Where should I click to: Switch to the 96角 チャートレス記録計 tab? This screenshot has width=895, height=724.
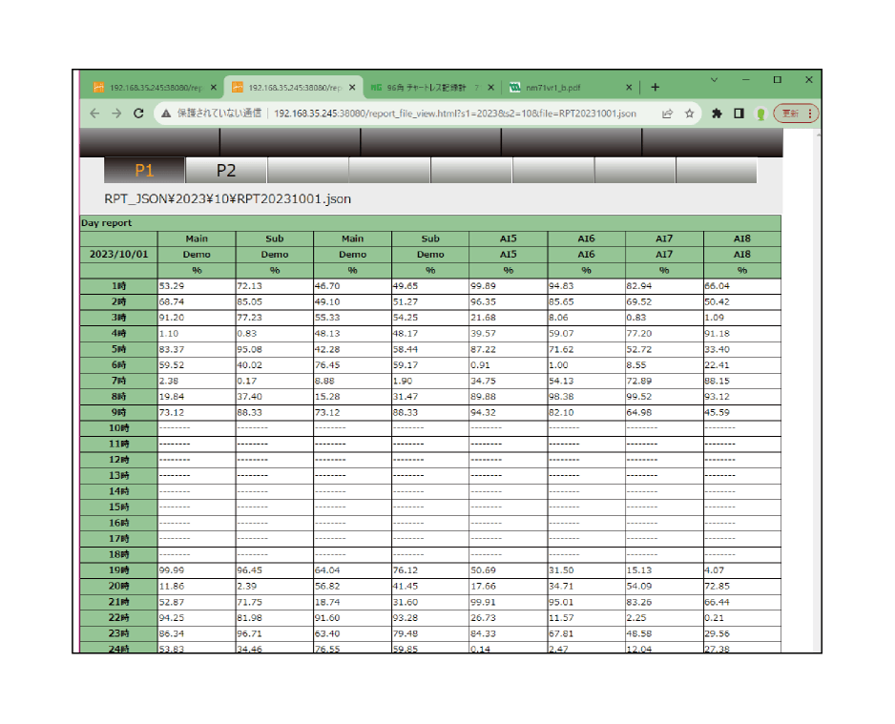click(x=427, y=87)
